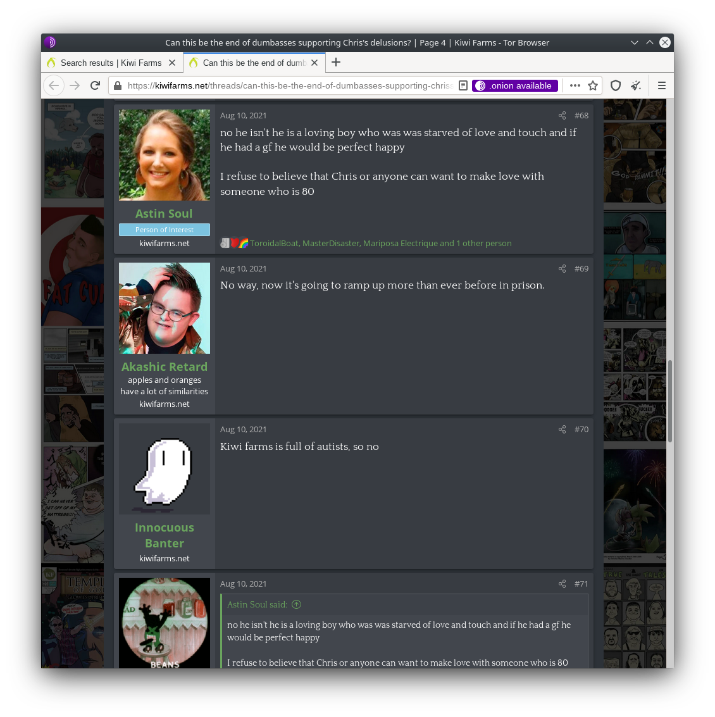Click the URL address field

tap(290, 85)
